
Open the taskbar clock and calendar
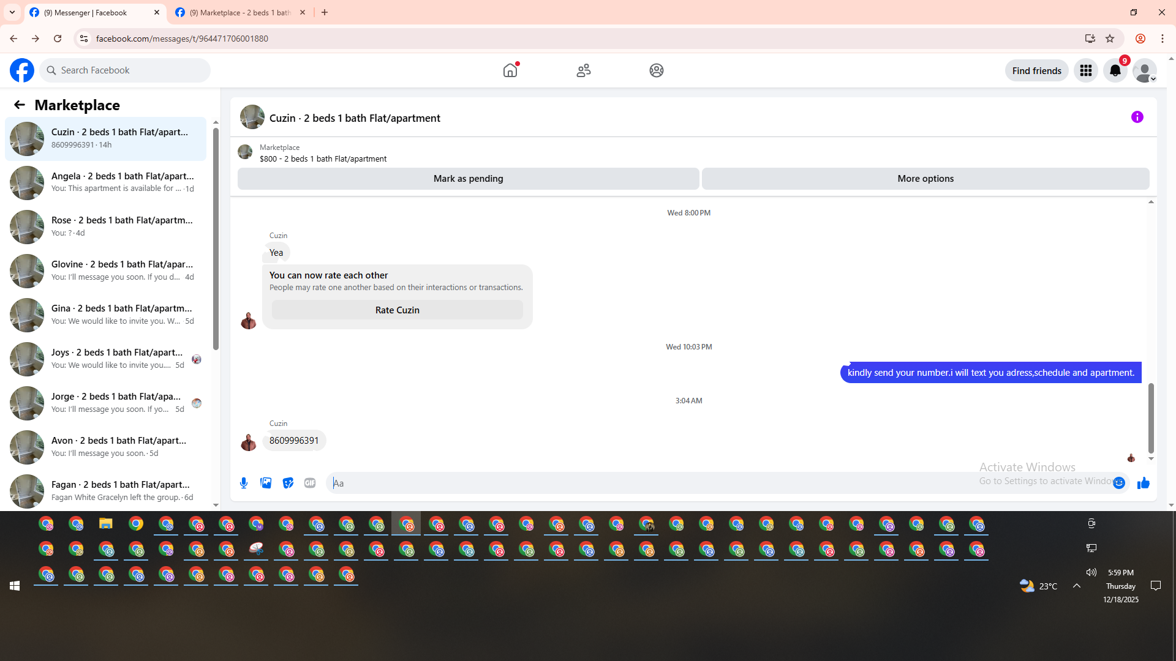1121,586
